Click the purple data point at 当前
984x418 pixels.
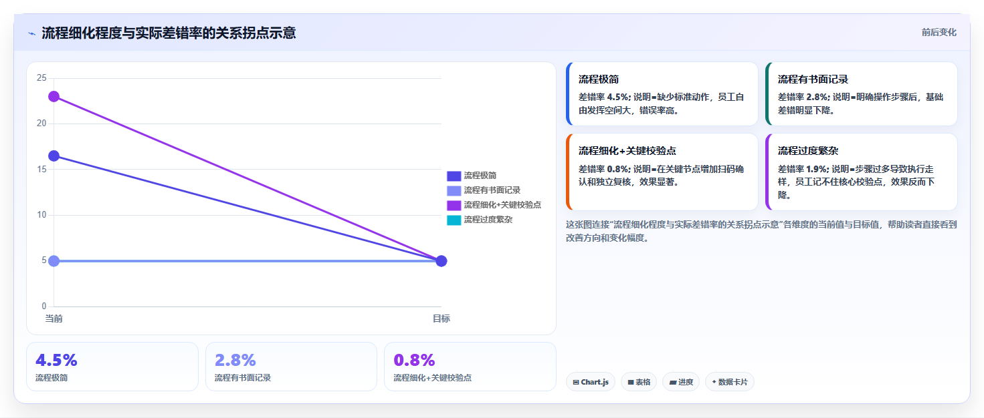54,97
